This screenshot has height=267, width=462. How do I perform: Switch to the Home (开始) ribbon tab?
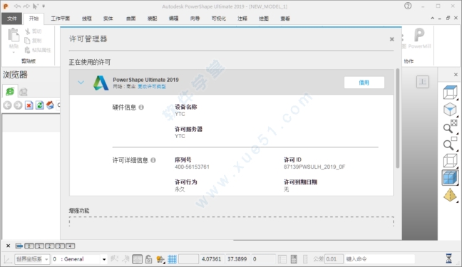[34, 19]
